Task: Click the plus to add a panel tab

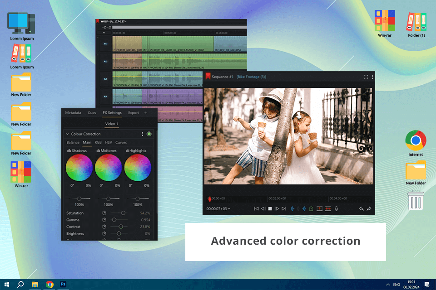Action: [x=145, y=113]
